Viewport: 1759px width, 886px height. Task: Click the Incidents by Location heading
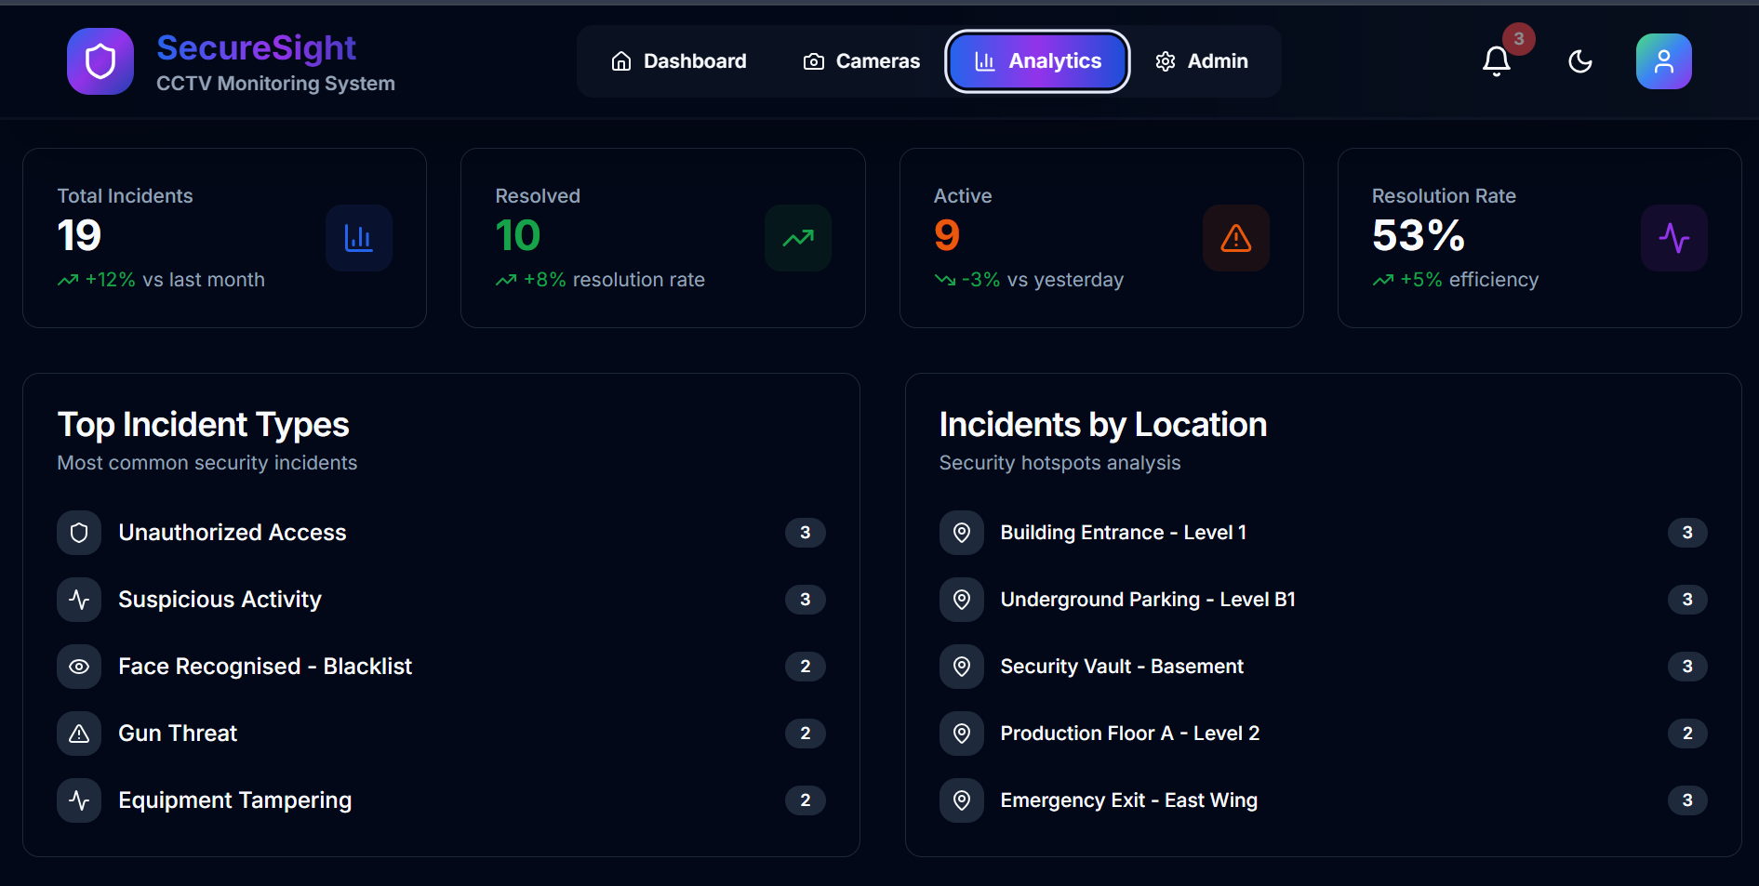pyautogui.click(x=1103, y=425)
